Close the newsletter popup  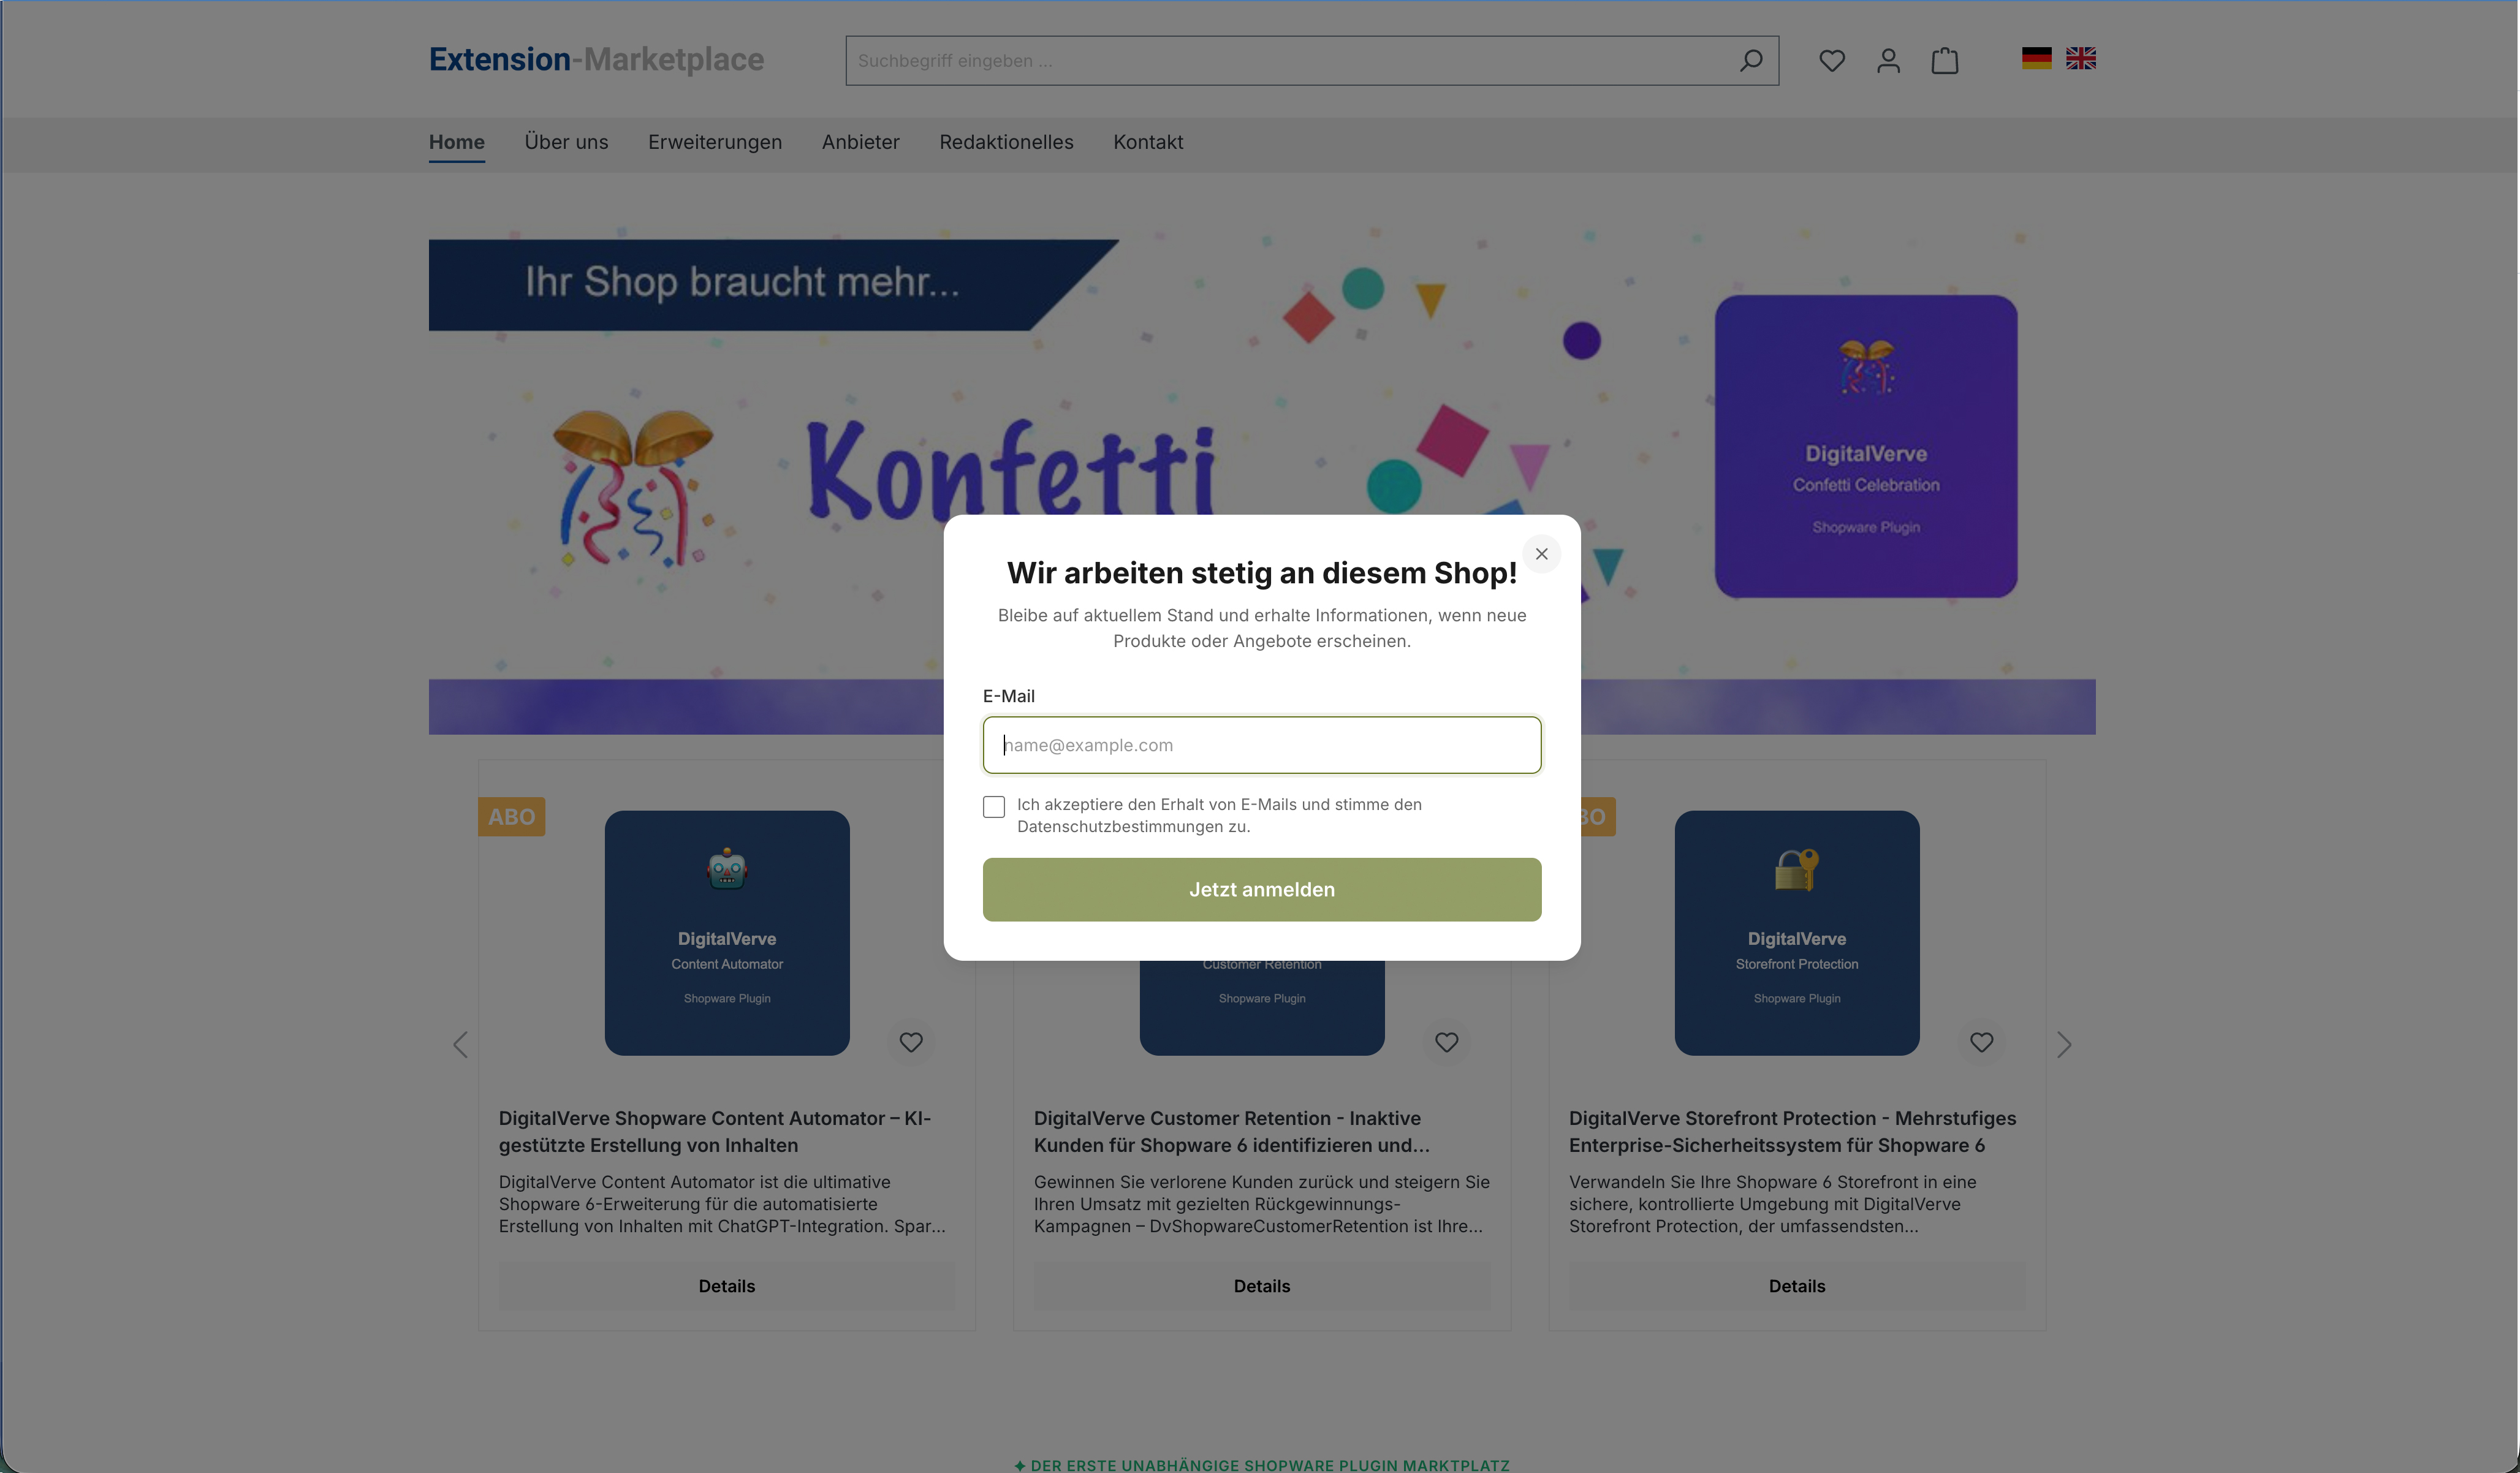coord(1541,554)
